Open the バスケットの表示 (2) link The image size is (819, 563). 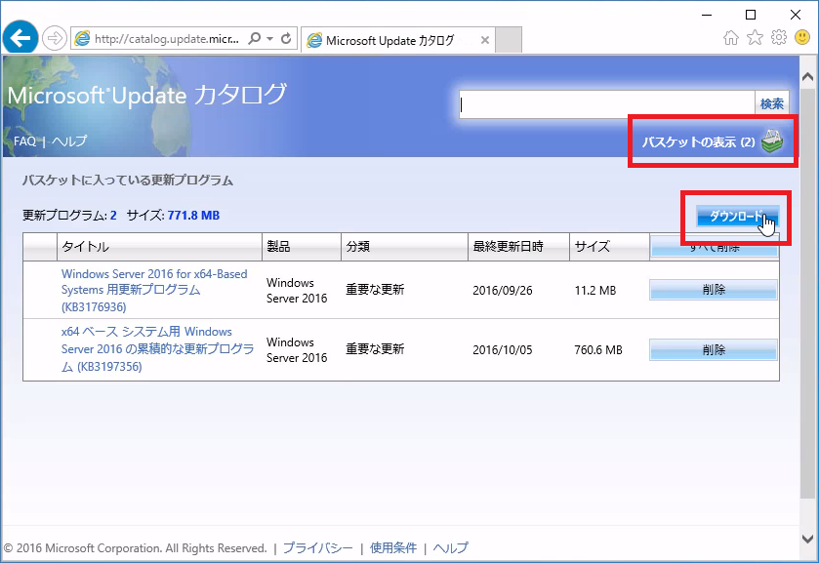click(698, 142)
